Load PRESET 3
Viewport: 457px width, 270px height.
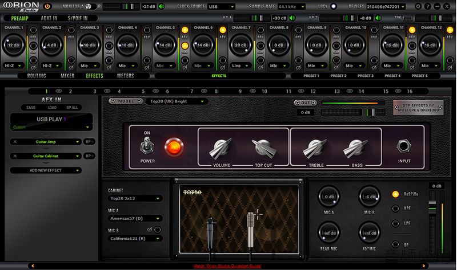(x=366, y=76)
